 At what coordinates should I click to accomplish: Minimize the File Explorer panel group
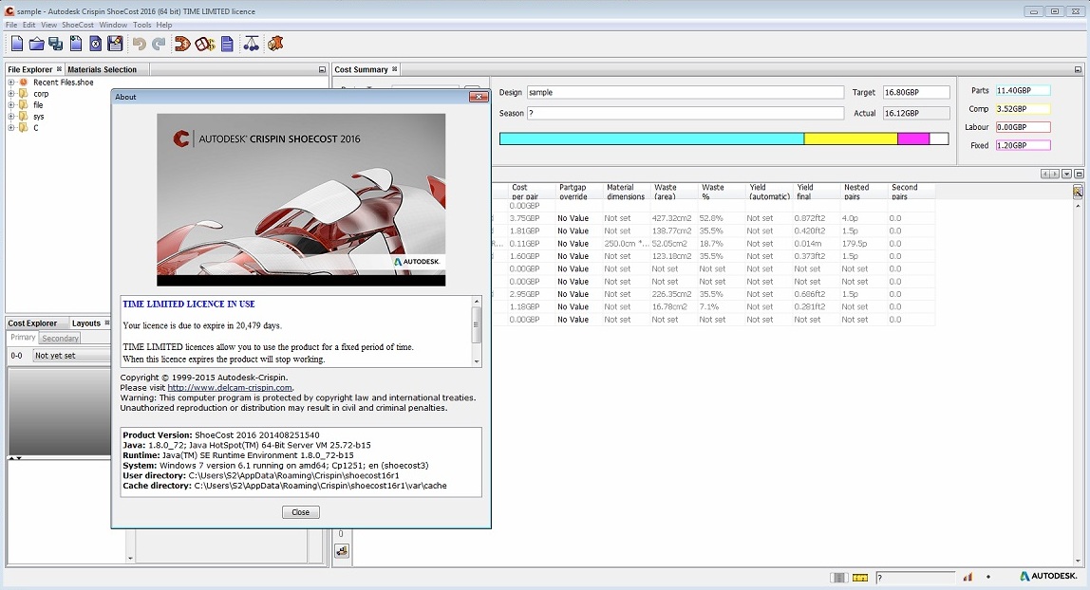pyautogui.click(x=322, y=69)
